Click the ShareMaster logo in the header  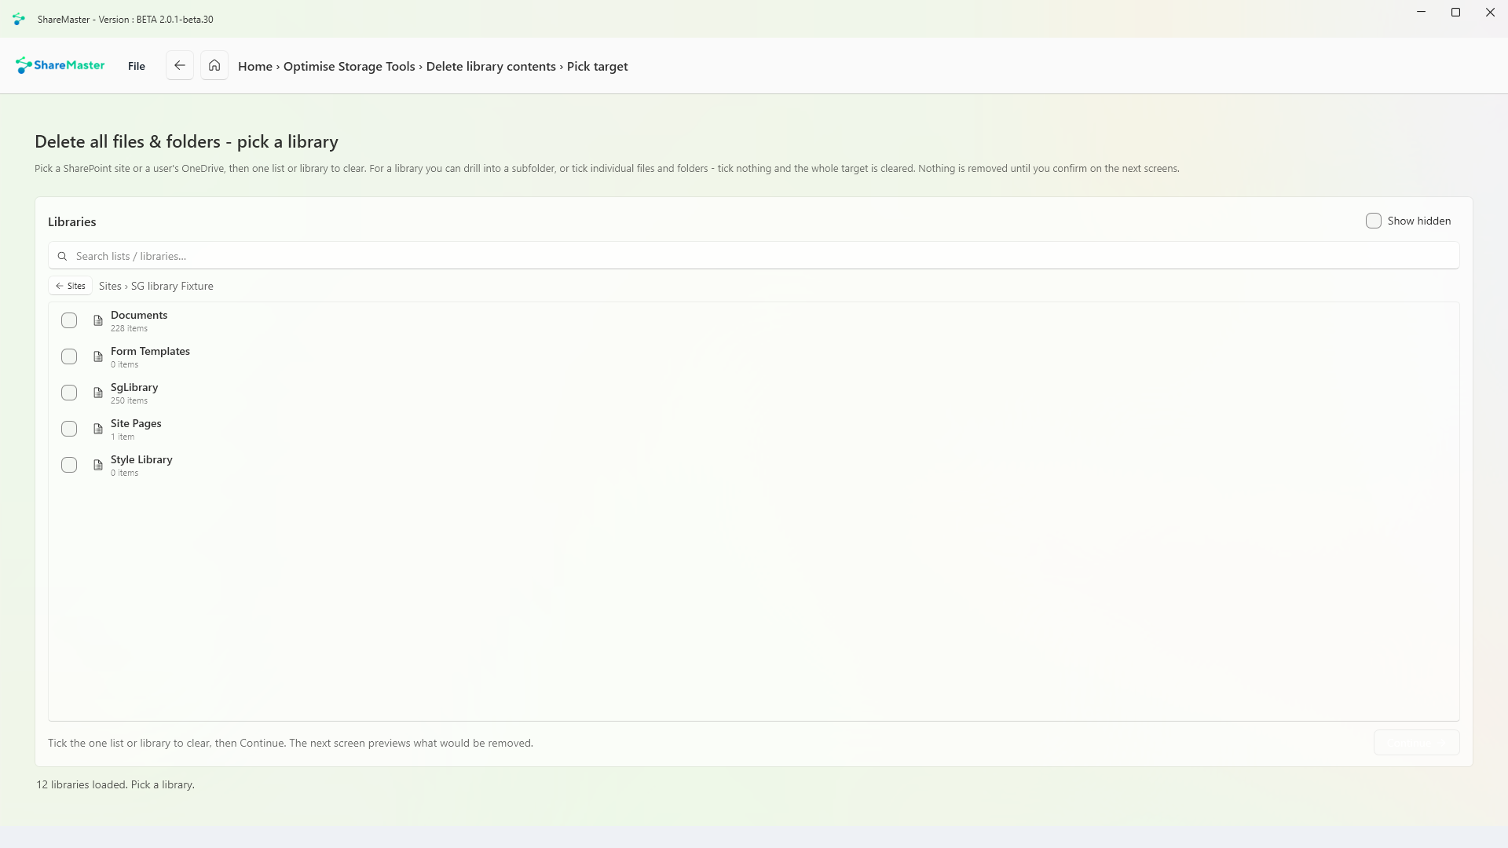[60, 65]
